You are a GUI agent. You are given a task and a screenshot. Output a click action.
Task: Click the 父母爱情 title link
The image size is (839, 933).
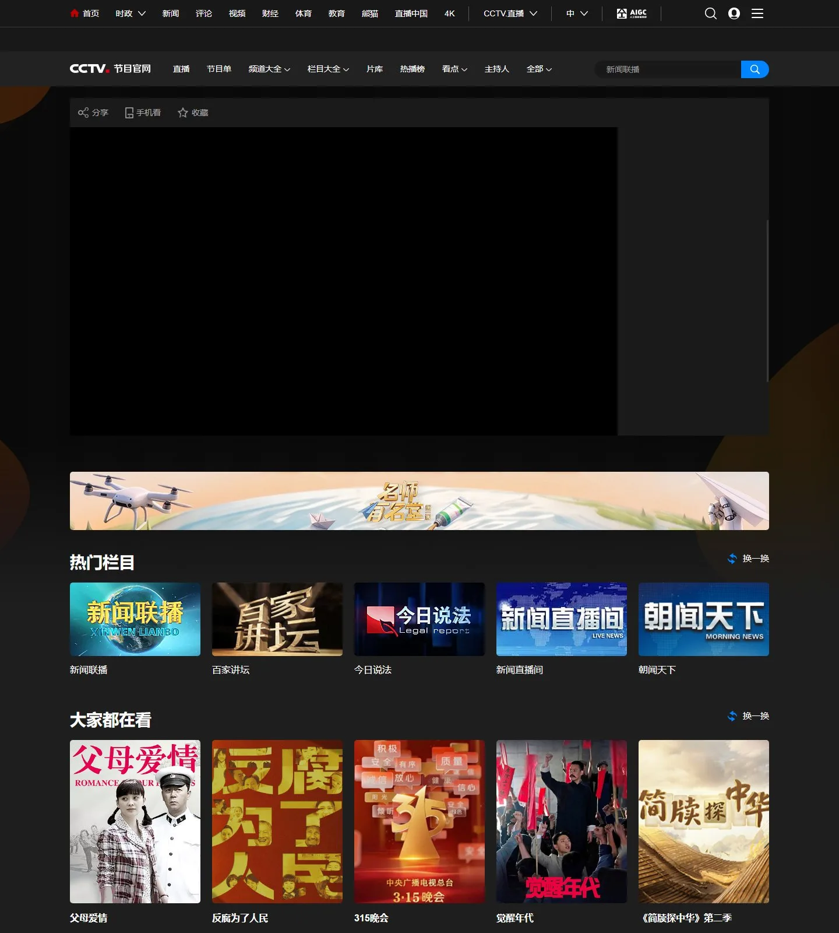(89, 918)
